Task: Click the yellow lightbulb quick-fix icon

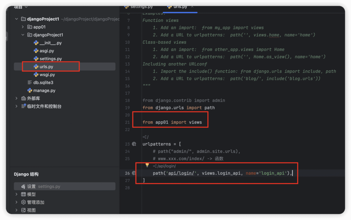Action: coord(147,165)
